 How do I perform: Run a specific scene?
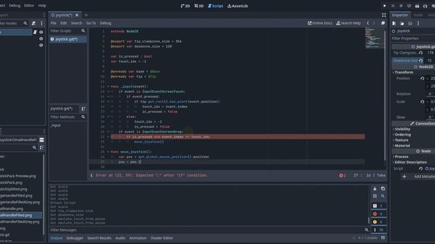click(425, 6)
